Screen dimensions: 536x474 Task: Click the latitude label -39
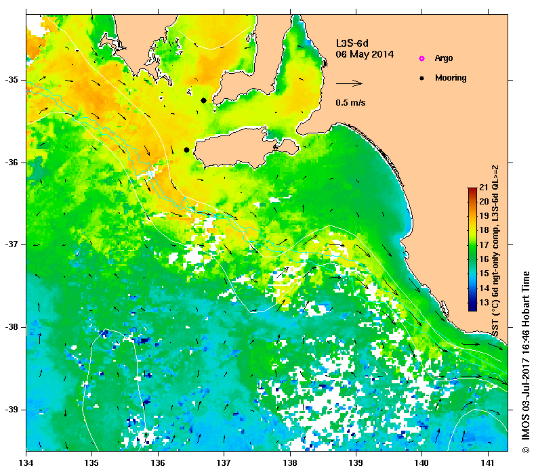(12, 410)
